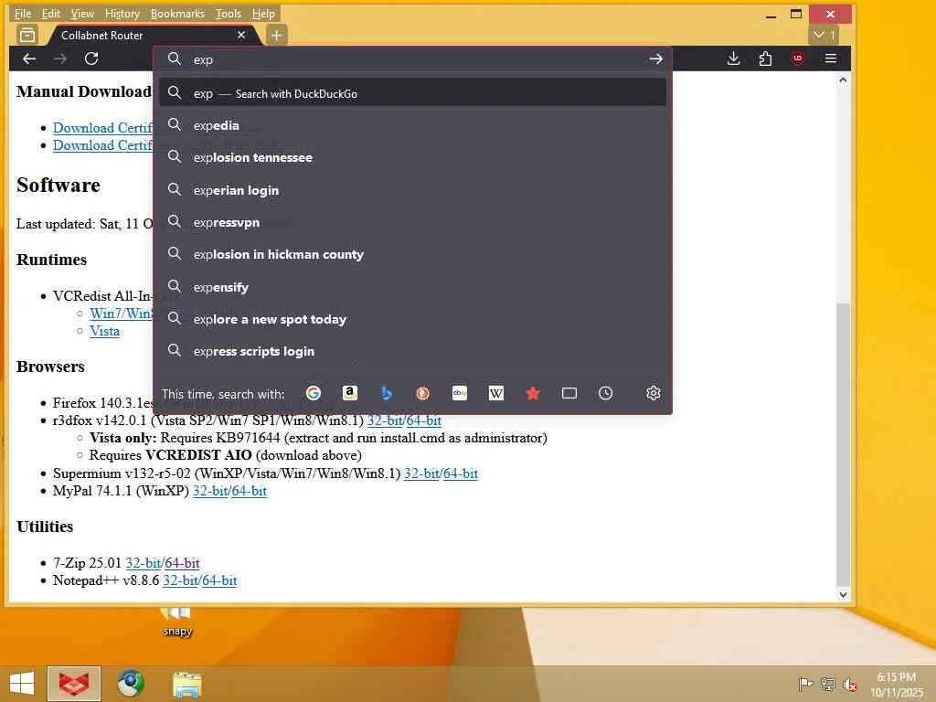Open the View menu
The image size is (936, 702).
coord(82,13)
